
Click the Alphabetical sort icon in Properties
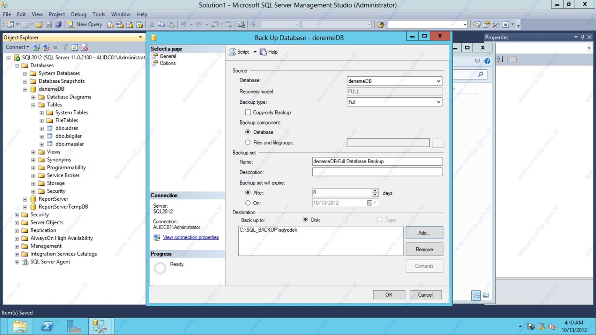(x=500, y=59)
